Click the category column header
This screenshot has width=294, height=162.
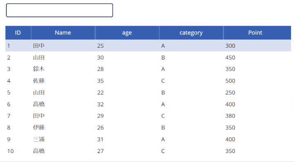click(191, 33)
